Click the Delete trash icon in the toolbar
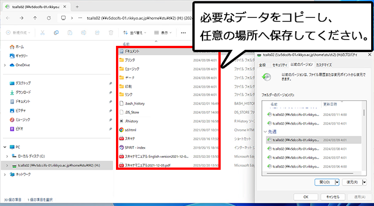 pos(111,33)
